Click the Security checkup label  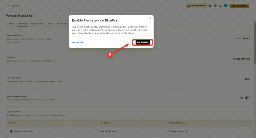[15, 35]
